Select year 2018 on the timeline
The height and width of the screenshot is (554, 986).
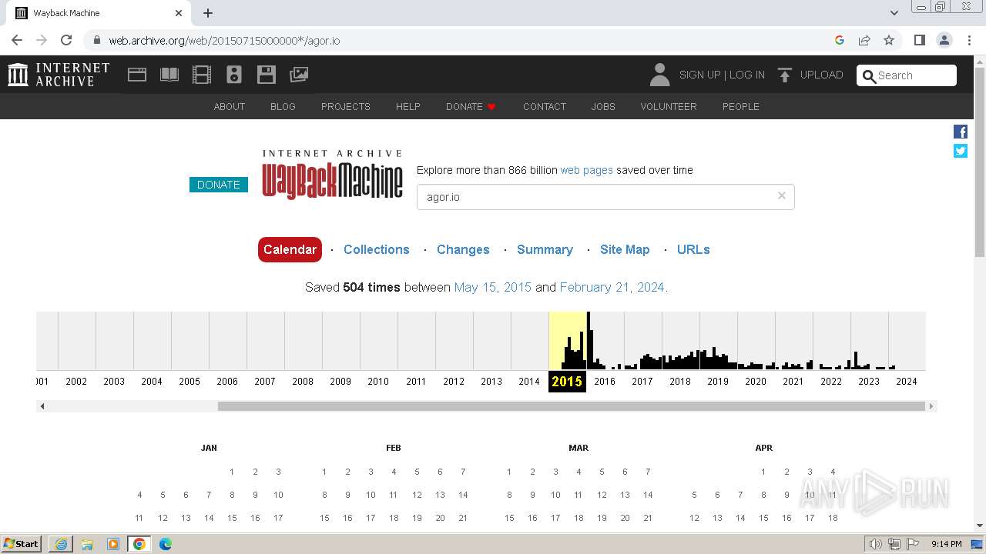click(x=680, y=381)
